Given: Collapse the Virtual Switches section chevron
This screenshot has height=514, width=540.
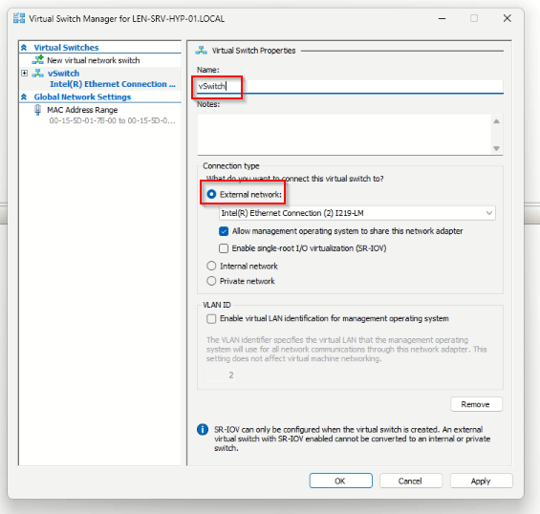Looking at the screenshot, I should click(x=24, y=48).
